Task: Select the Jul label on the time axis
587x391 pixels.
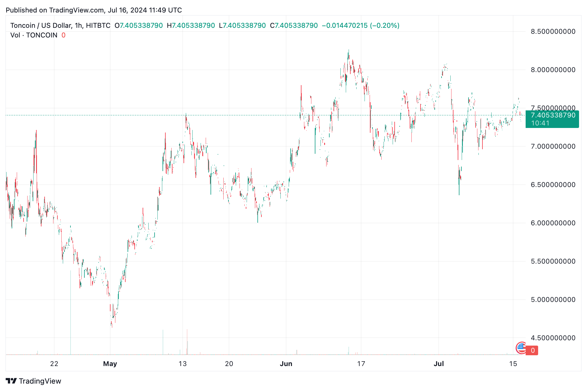Action: (439, 363)
